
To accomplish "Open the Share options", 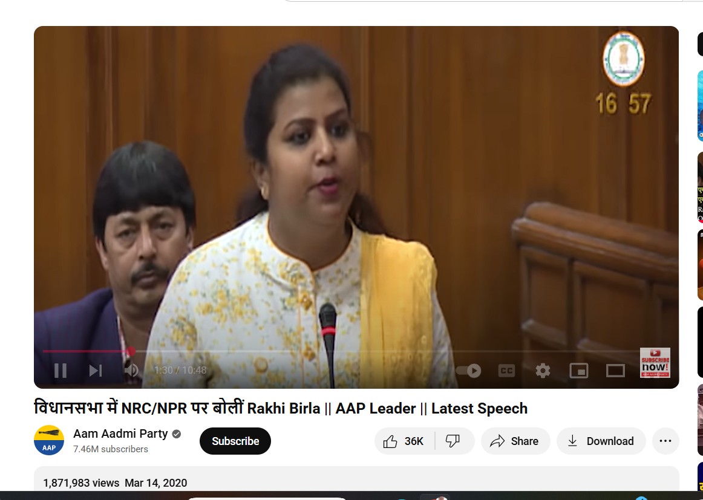I will point(515,441).
